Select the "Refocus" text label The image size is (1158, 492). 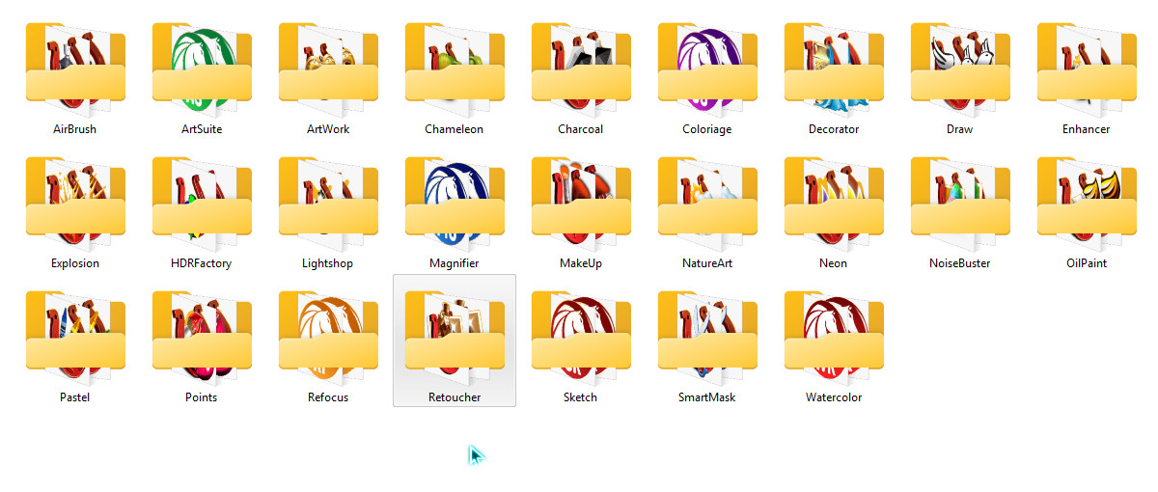click(x=328, y=397)
